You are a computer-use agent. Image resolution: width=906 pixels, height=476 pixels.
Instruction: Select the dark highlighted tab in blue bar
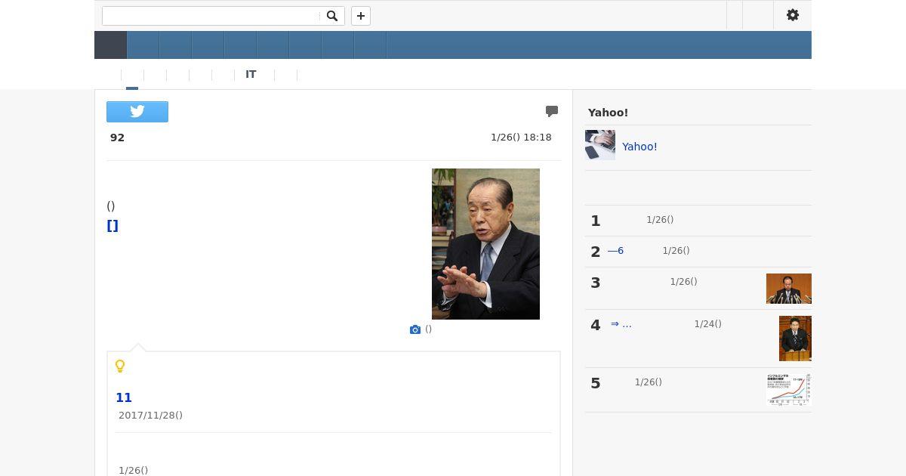coord(110,45)
